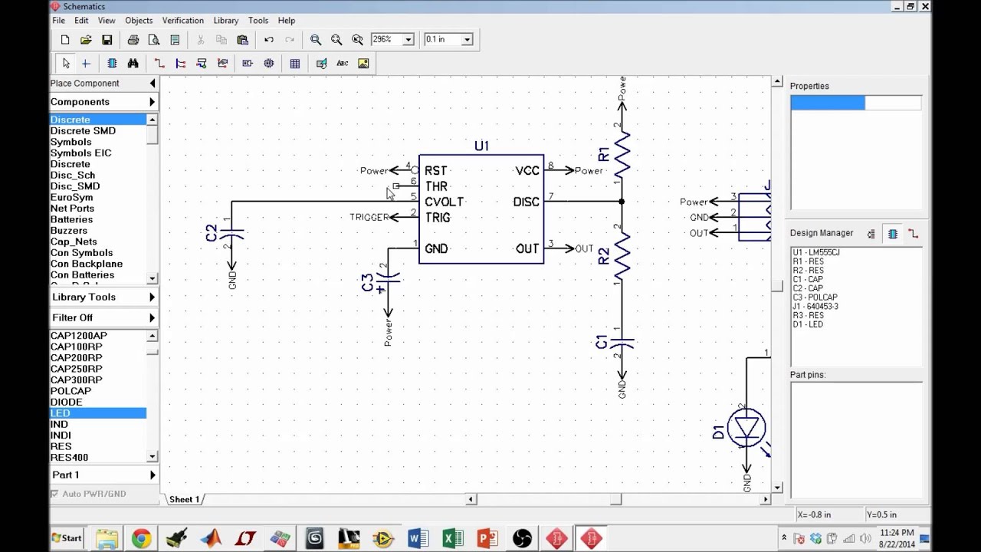
Task: Undo the last action
Action: tap(269, 40)
